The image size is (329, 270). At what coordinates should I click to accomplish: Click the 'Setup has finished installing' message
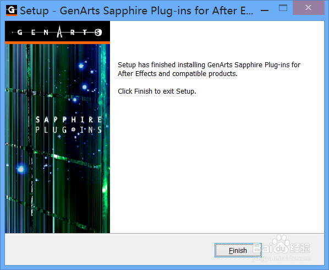point(209,69)
